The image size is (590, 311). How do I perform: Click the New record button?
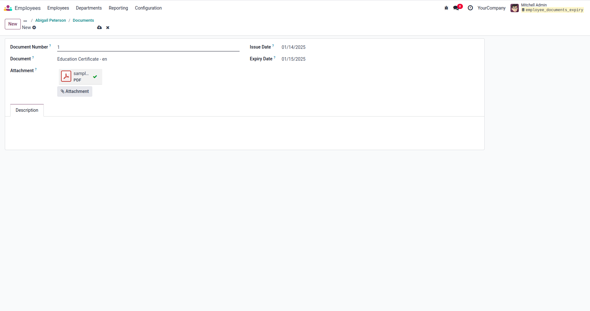pyautogui.click(x=13, y=24)
